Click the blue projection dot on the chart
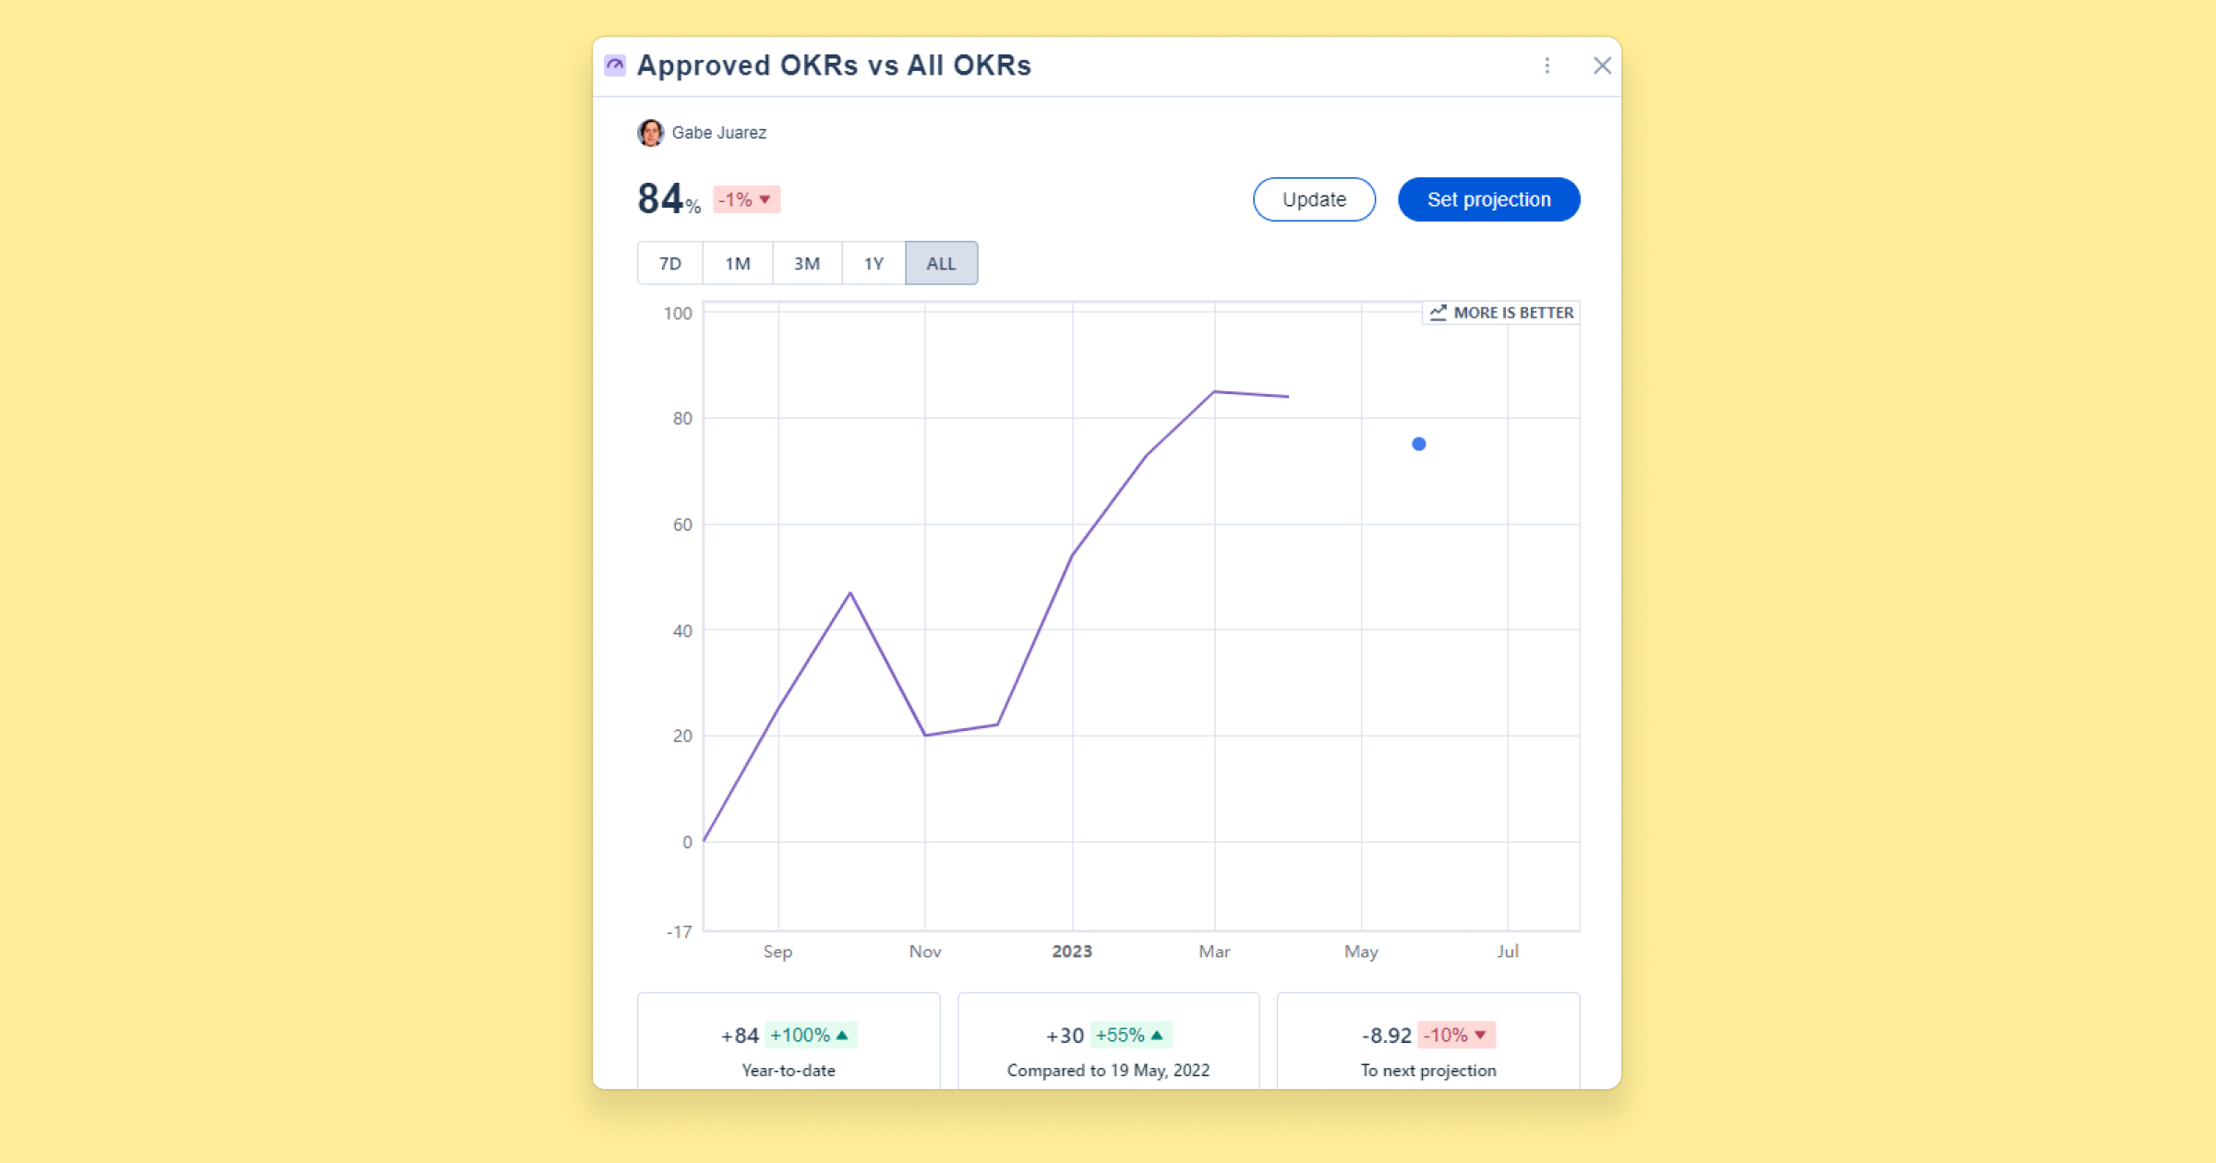This screenshot has height=1163, width=2216. 1418,444
